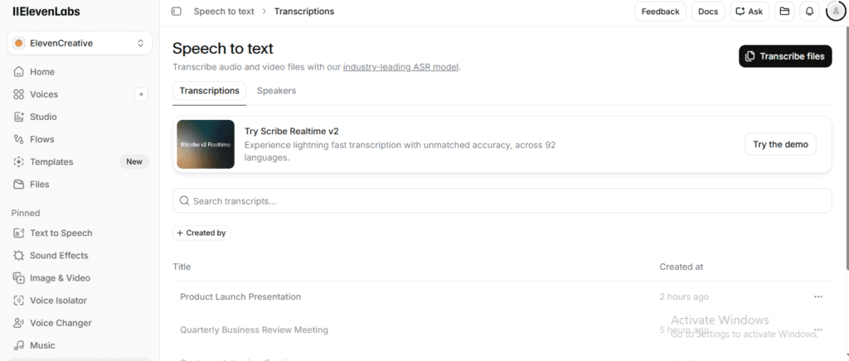Click the Try the demo button
The width and height of the screenshot is (849, 361).
point(780,144)
